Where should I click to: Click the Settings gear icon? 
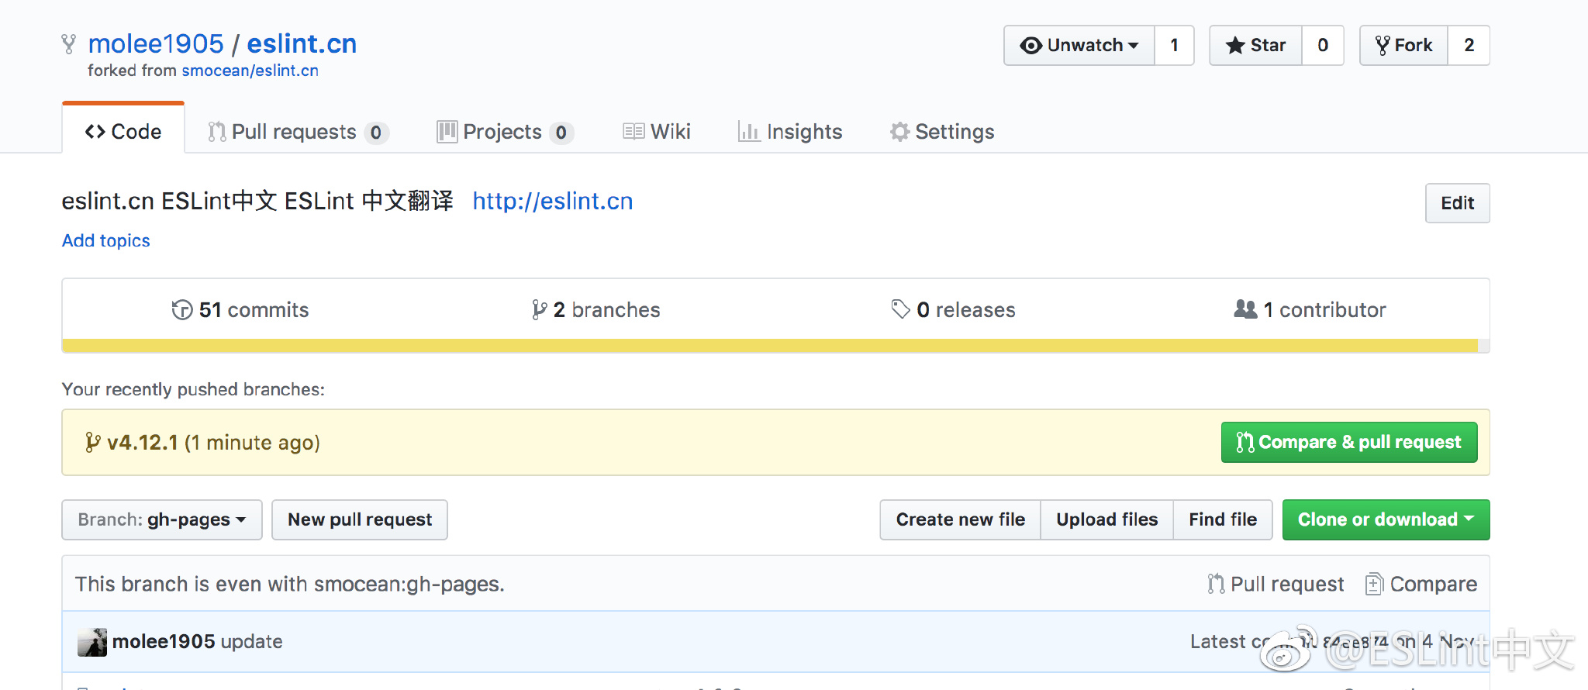point(899,132)
